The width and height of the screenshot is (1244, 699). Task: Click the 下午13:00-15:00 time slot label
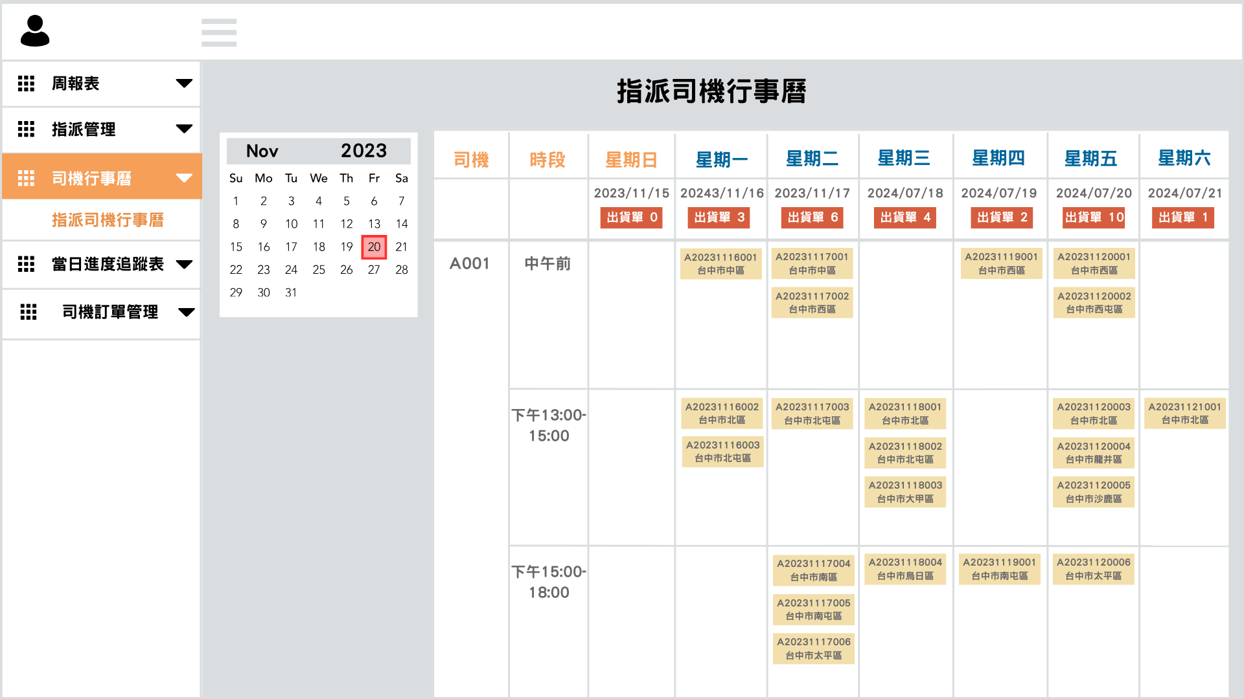(549, 425)
